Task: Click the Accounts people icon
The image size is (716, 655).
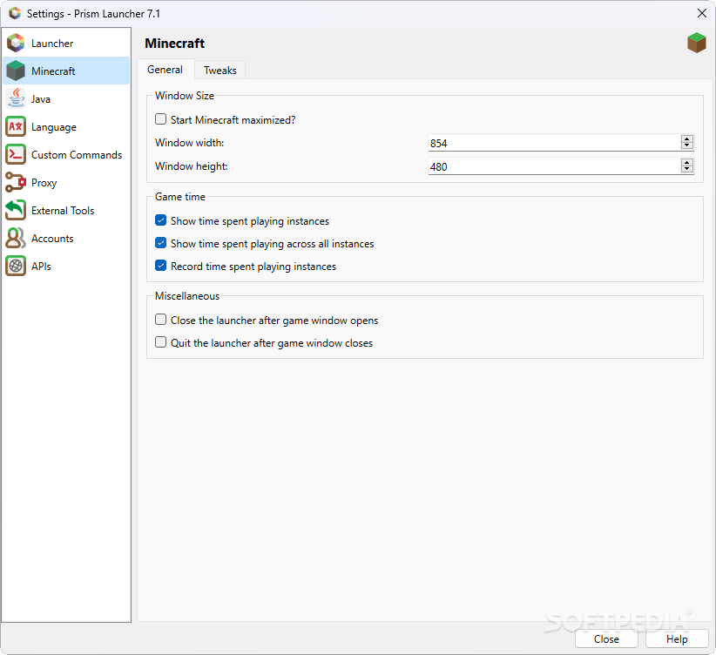Action: (x=16, y=238)
